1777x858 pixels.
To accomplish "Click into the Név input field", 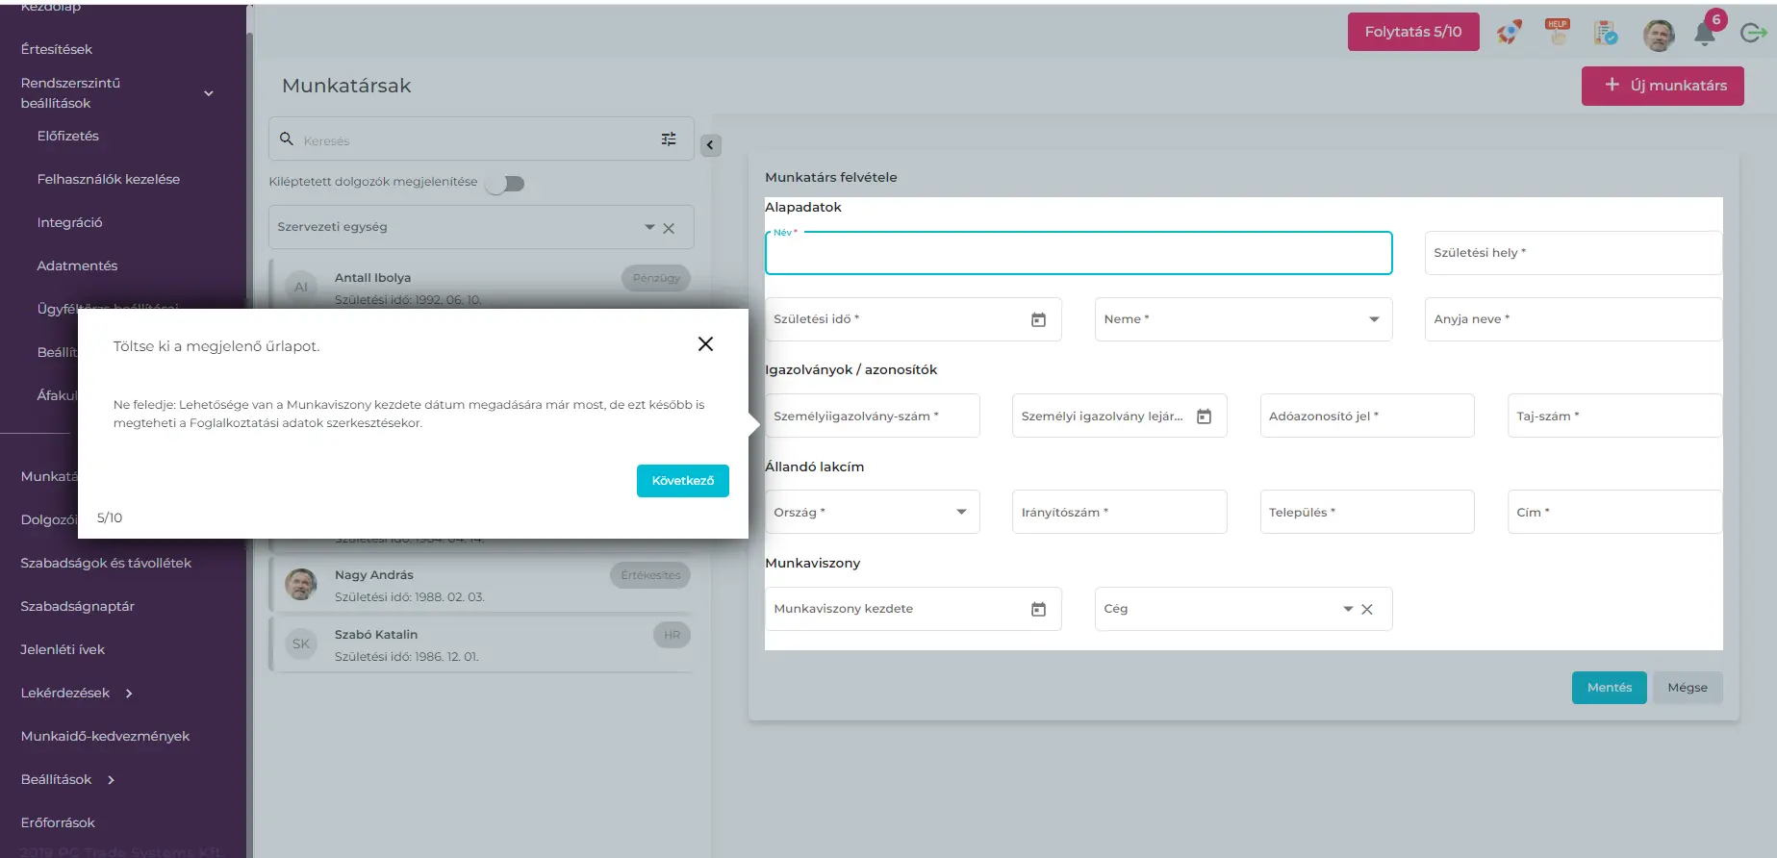I will (1078, 255).
